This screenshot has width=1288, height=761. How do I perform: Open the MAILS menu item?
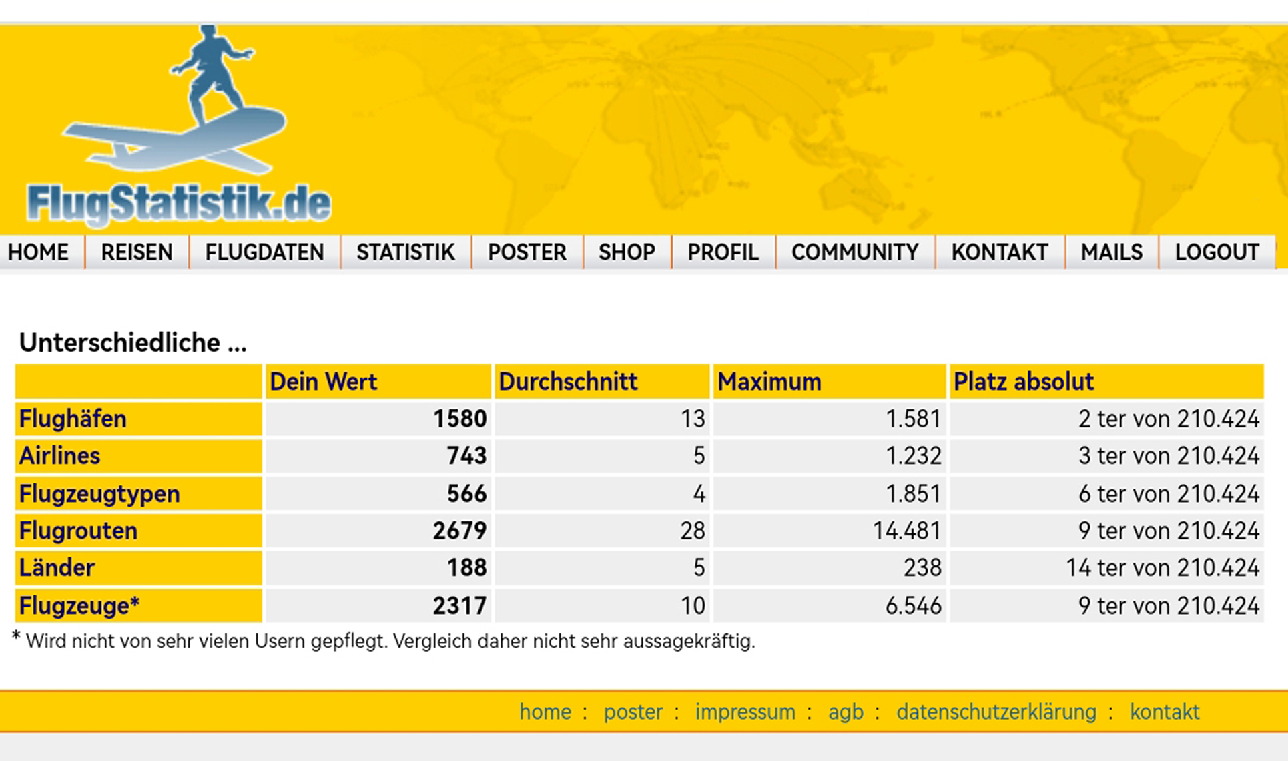point(1111,252)
